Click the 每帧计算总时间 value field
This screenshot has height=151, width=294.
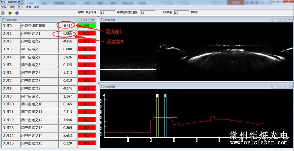click(x=107, y=13)
